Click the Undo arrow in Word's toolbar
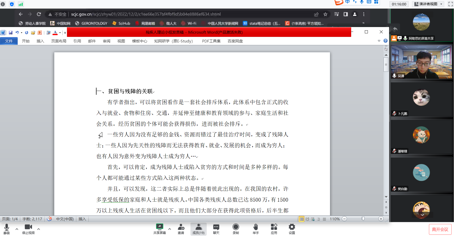 (x=17, y=33)
